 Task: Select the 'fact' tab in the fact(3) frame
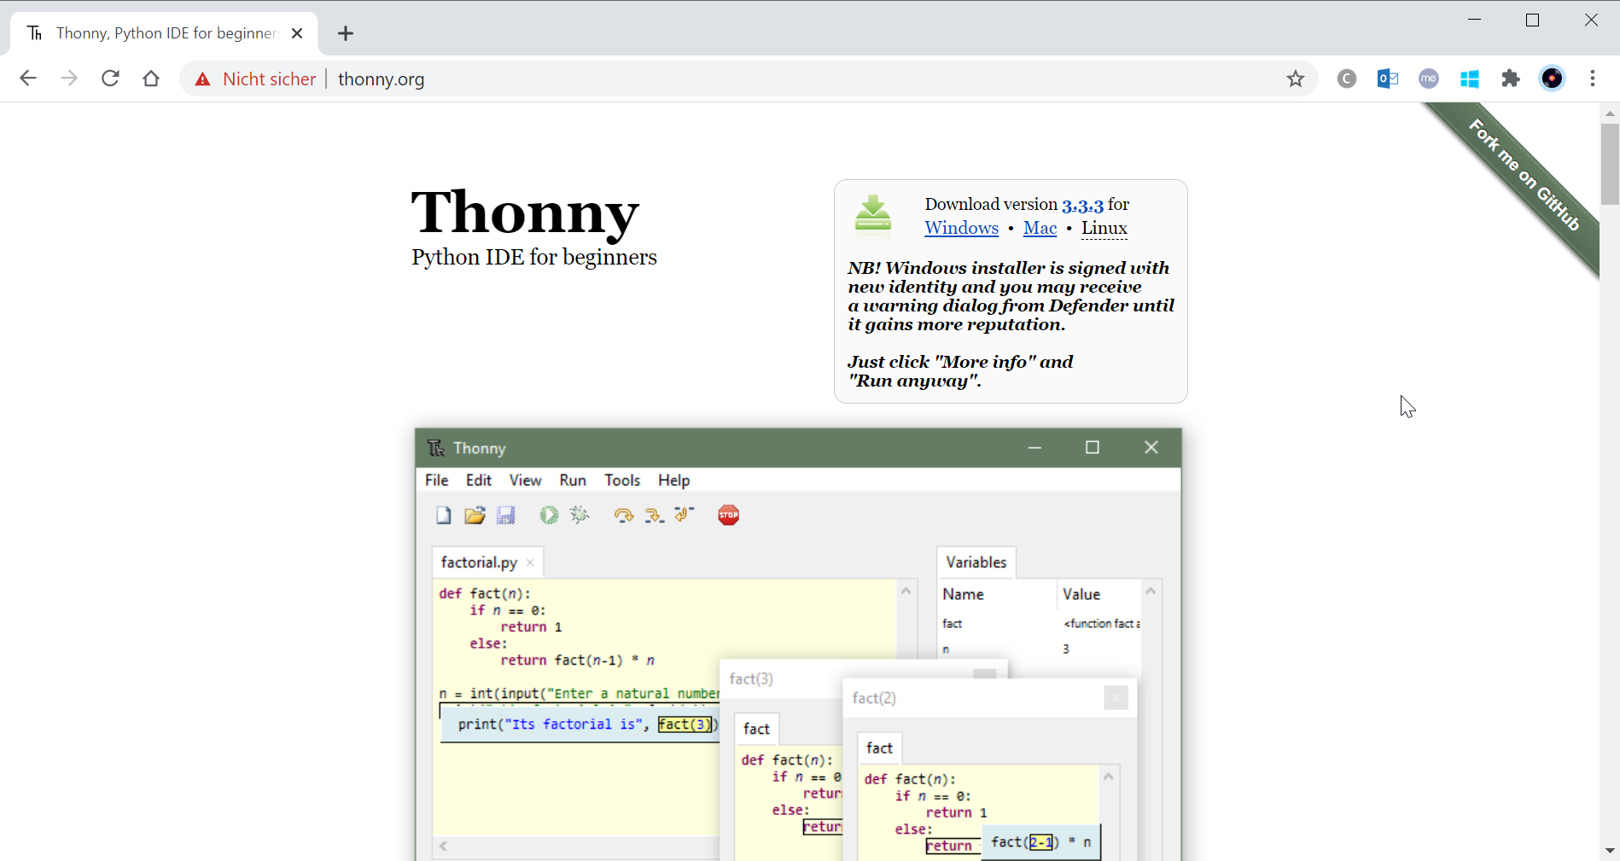tap(756, 729)
